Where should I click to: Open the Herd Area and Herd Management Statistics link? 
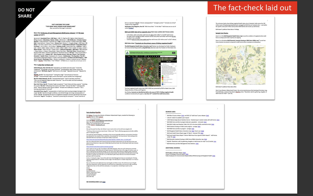point(197,144)
